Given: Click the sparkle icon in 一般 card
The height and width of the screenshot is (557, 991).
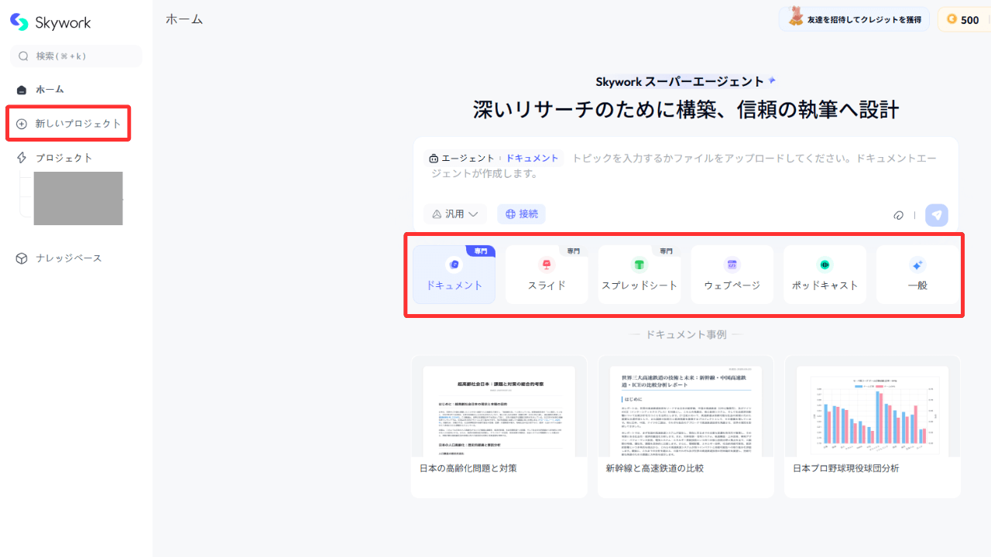Looking at the screenshot, I should [x=917, y=265].
